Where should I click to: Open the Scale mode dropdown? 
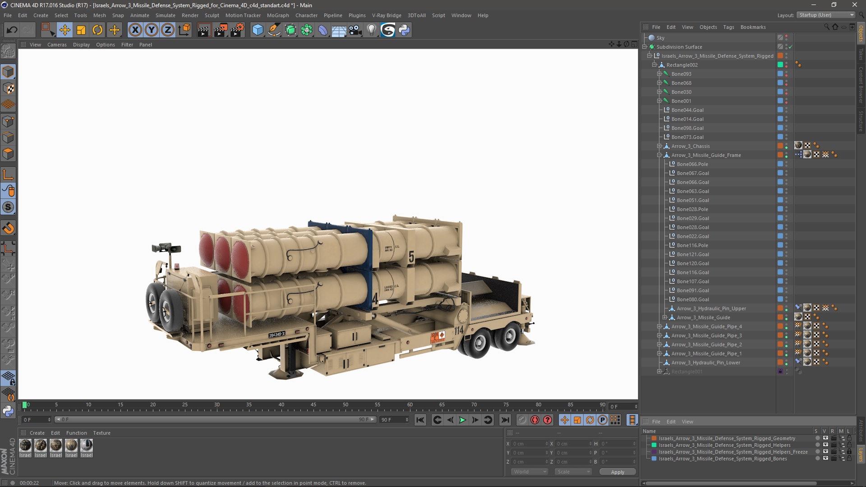[573, 472]
